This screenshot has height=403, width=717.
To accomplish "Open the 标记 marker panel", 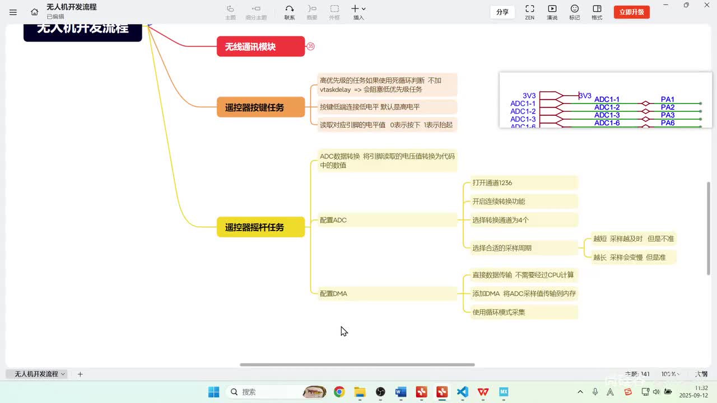I will point(575,12).
